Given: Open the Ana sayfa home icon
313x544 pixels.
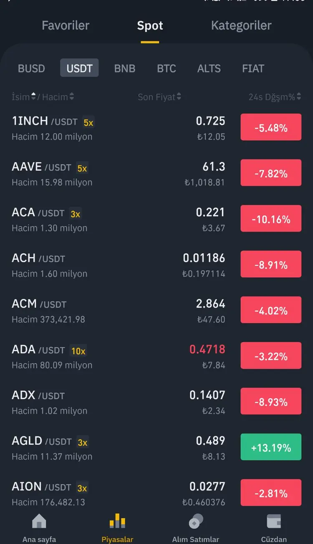Looking at the screenshot, I should [39, 521].
